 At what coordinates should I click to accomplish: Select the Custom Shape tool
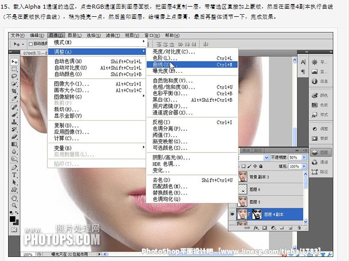point(14,190)
